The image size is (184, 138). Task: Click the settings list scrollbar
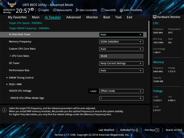click(149, 43)
